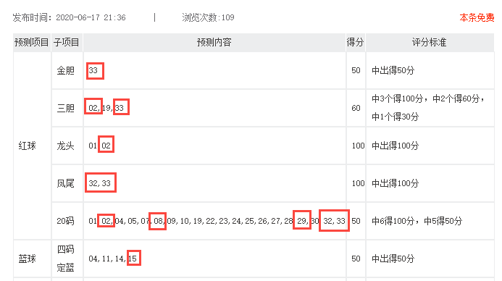
Task: Select the boxed 02 in the 龙头 row
Action: (106, 144)
